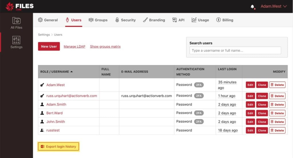293x158 pixels.
Task: Click Users in the breadcrumb
Action: click(x=58, y=35)
